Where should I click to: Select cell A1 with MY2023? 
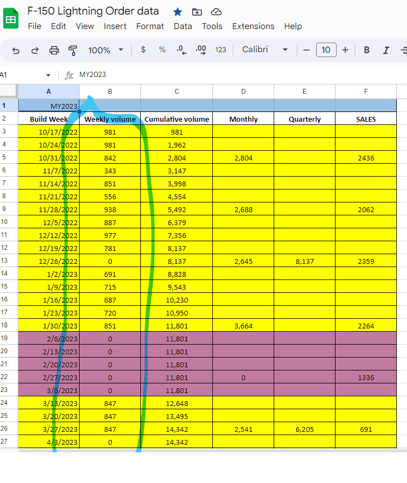pyautogui.click(x=48, y=106)
